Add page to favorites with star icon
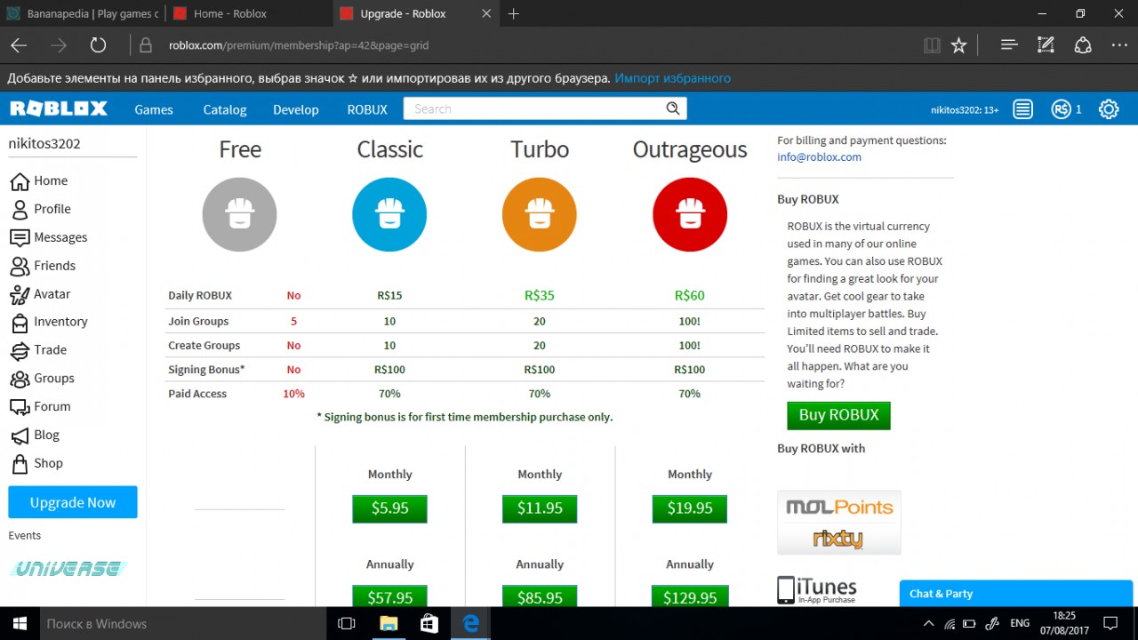 [958, 45]
